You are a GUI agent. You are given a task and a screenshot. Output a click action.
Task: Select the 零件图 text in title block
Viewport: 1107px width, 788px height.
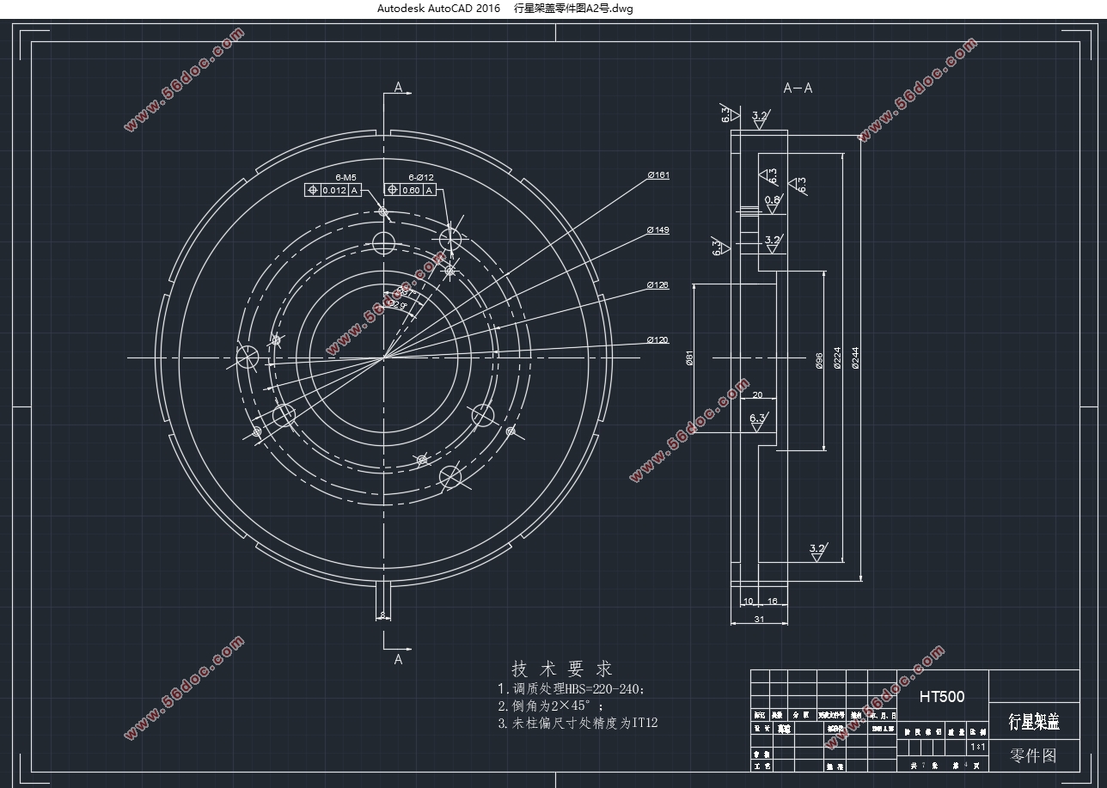tap(1033, 756)
